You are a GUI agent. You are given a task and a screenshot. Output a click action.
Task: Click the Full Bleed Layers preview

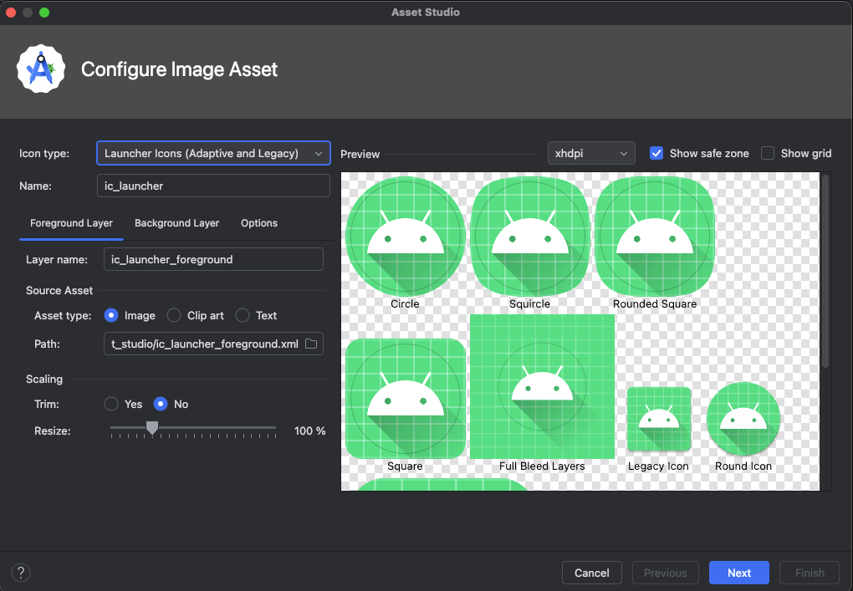click(x=543, y=386)
